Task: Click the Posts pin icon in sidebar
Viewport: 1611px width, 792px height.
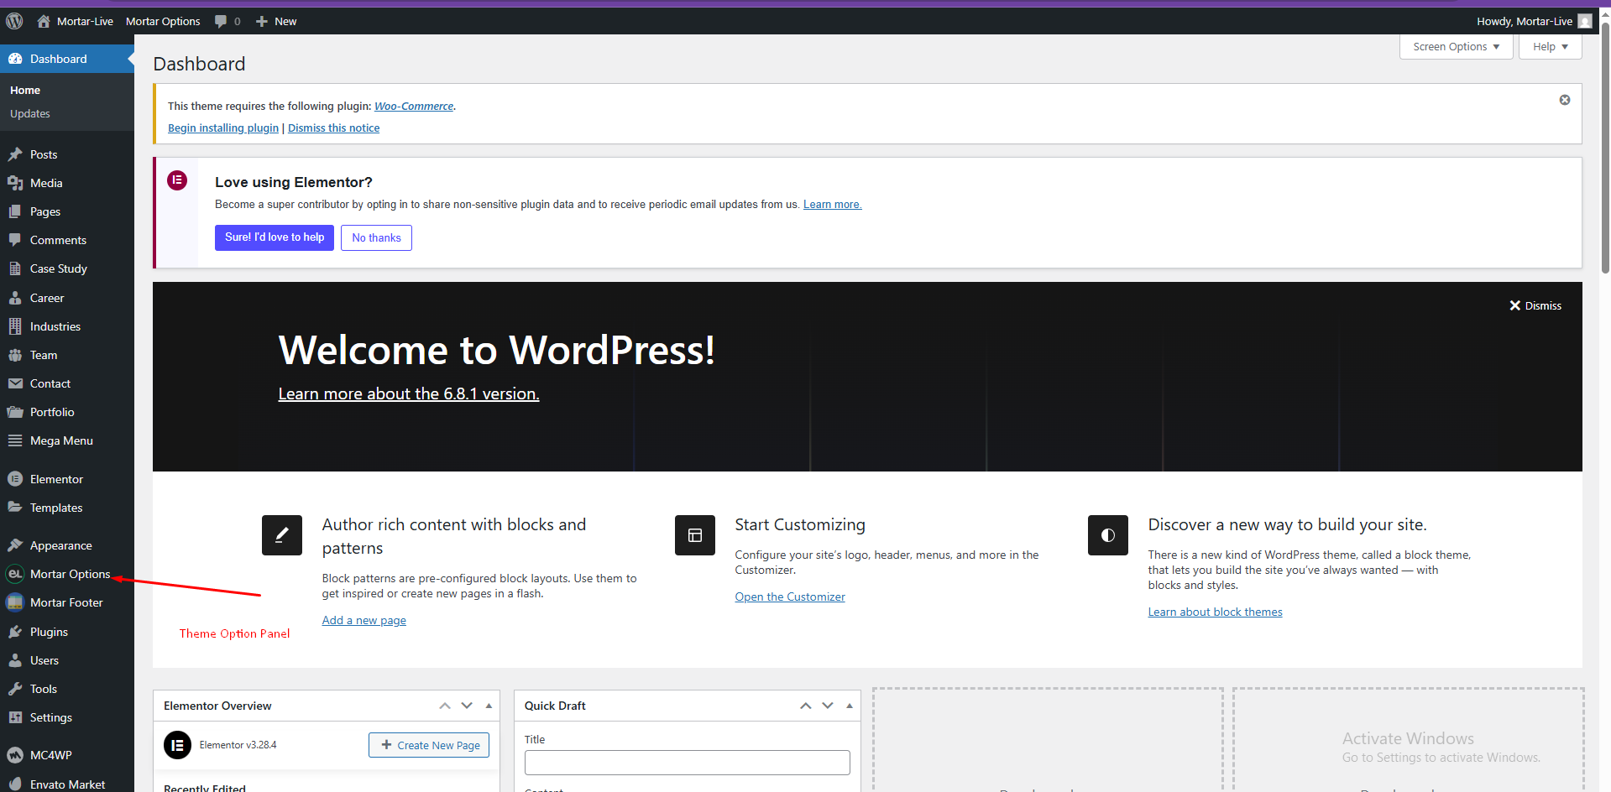Action: pos(15,154)
